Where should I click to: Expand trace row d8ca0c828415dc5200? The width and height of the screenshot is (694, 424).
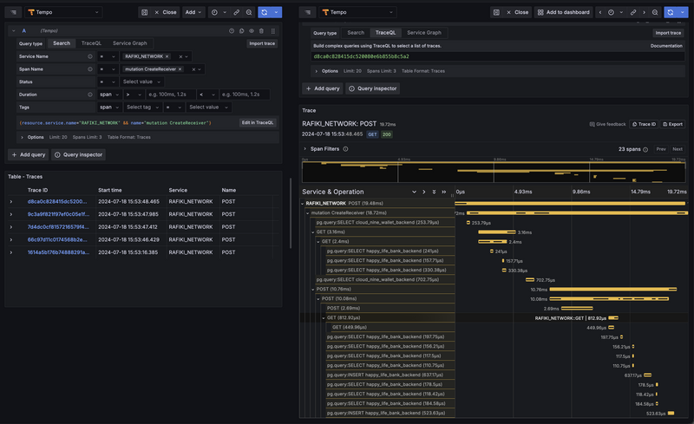click(x=11, y=202)
